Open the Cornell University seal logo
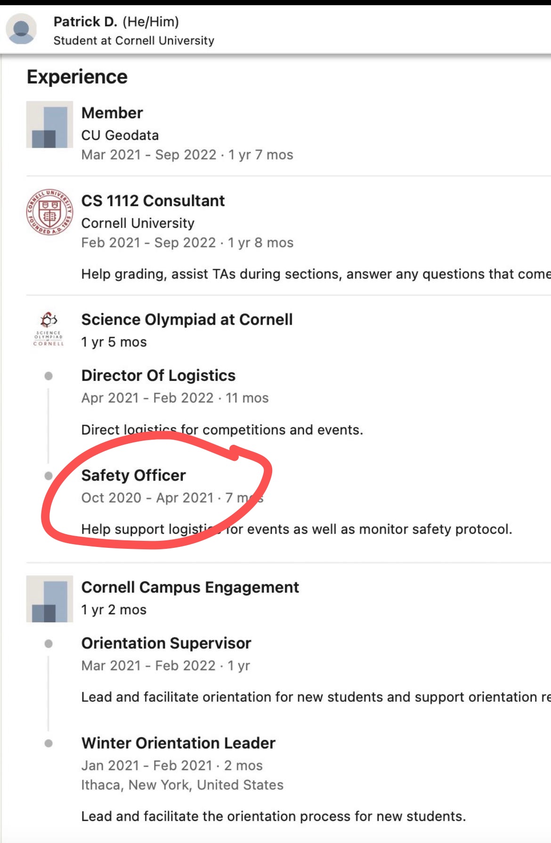Screen dimensions: 551x843 point(49,212)
